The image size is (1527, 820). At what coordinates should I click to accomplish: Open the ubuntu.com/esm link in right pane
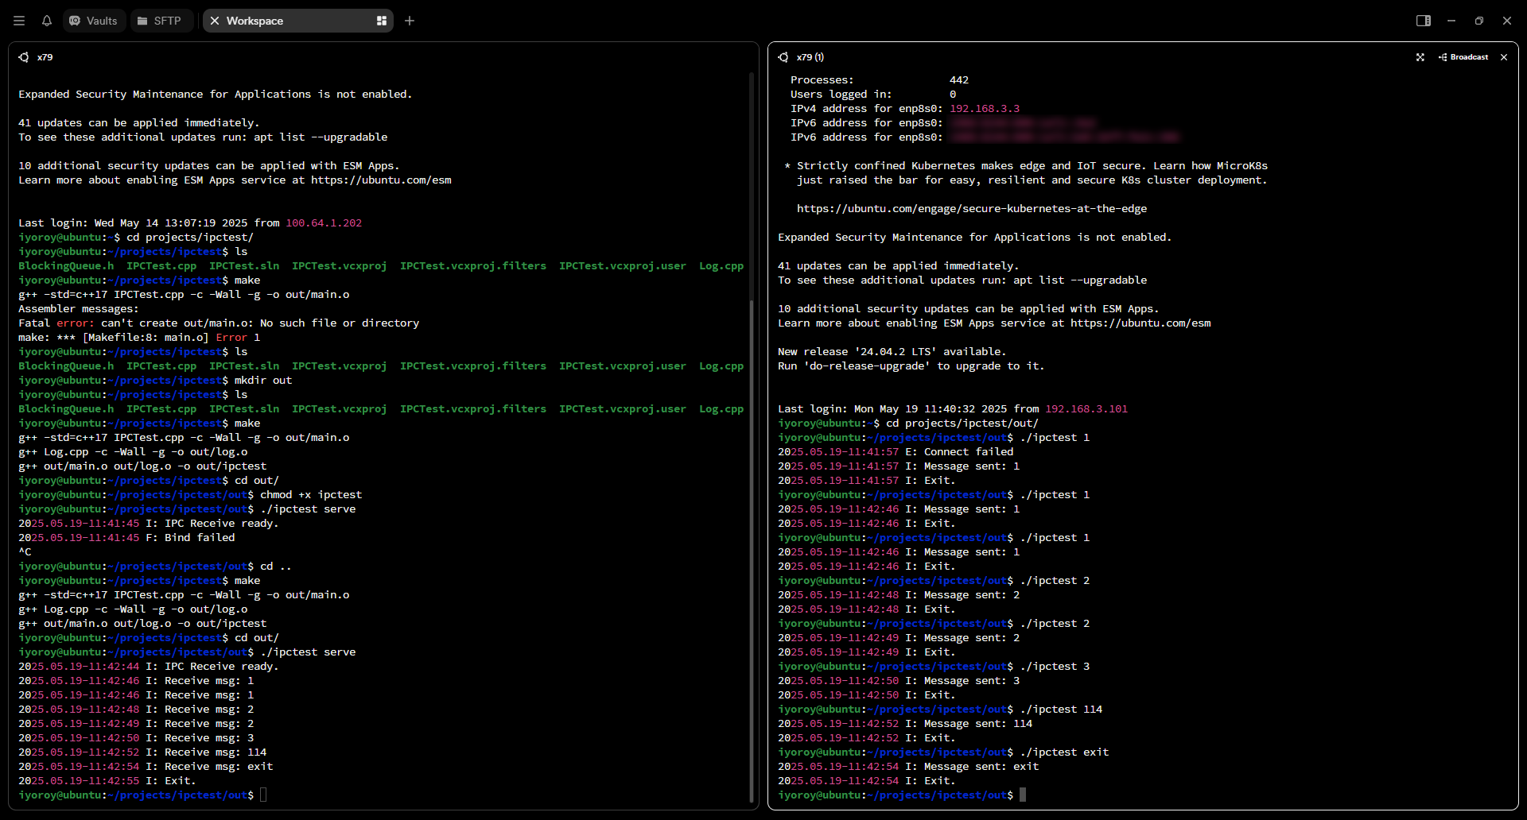point(1140,323)
